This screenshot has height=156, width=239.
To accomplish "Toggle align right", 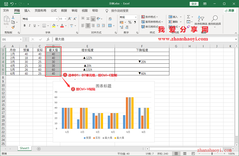I will click(93, 25).
